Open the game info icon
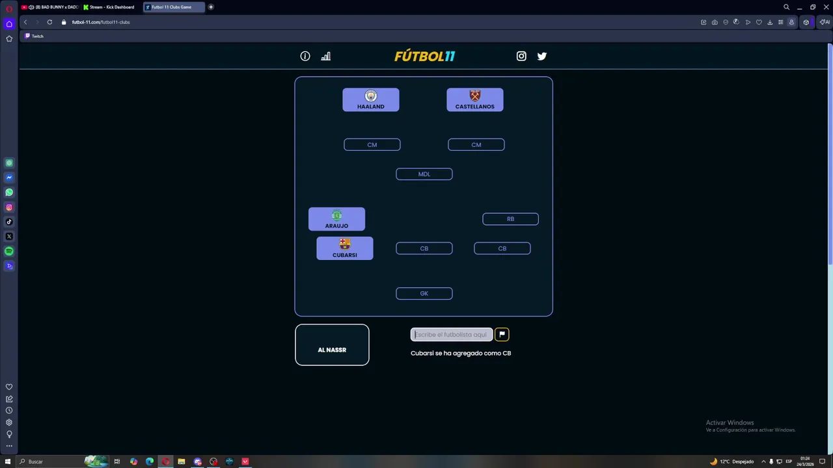833x468 pixels. (x=305, y=57)
